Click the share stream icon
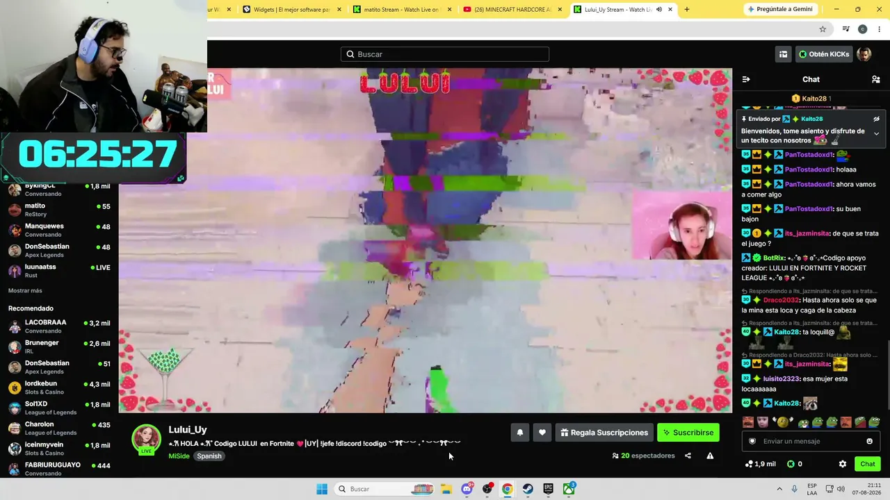The image size is (890, 500). [x=688, y=456]
